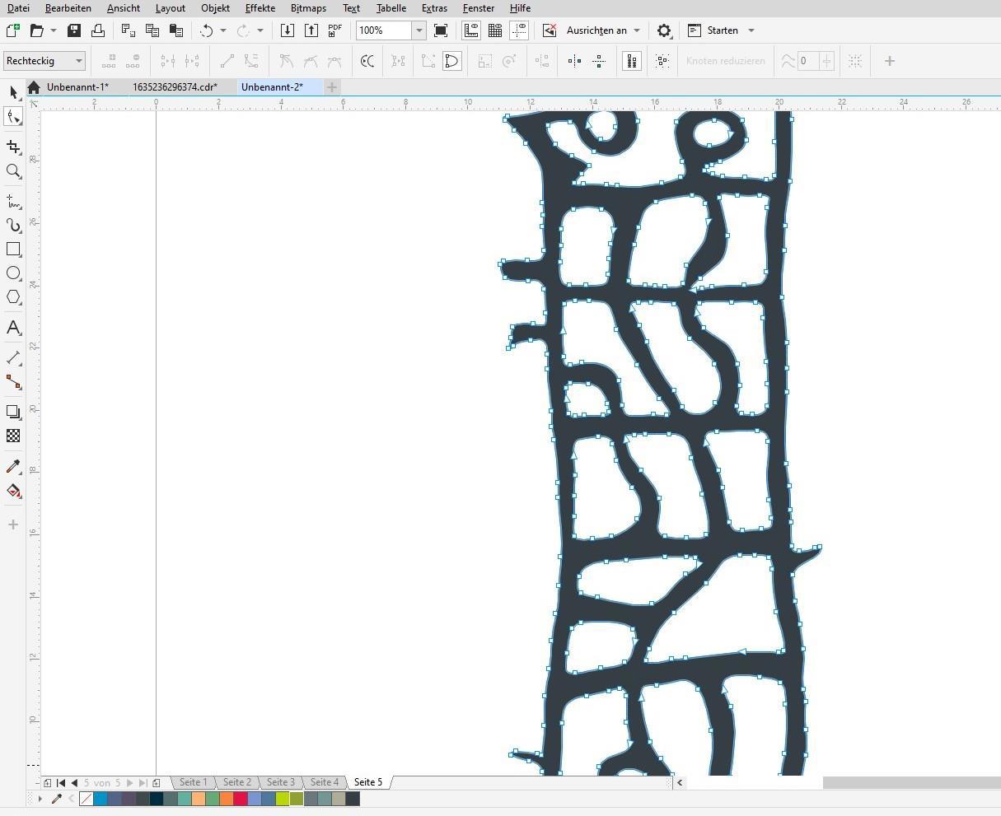Pick the Interactive Fill bucket tool
1001x816 pixels.
click(x=13, y=492)
